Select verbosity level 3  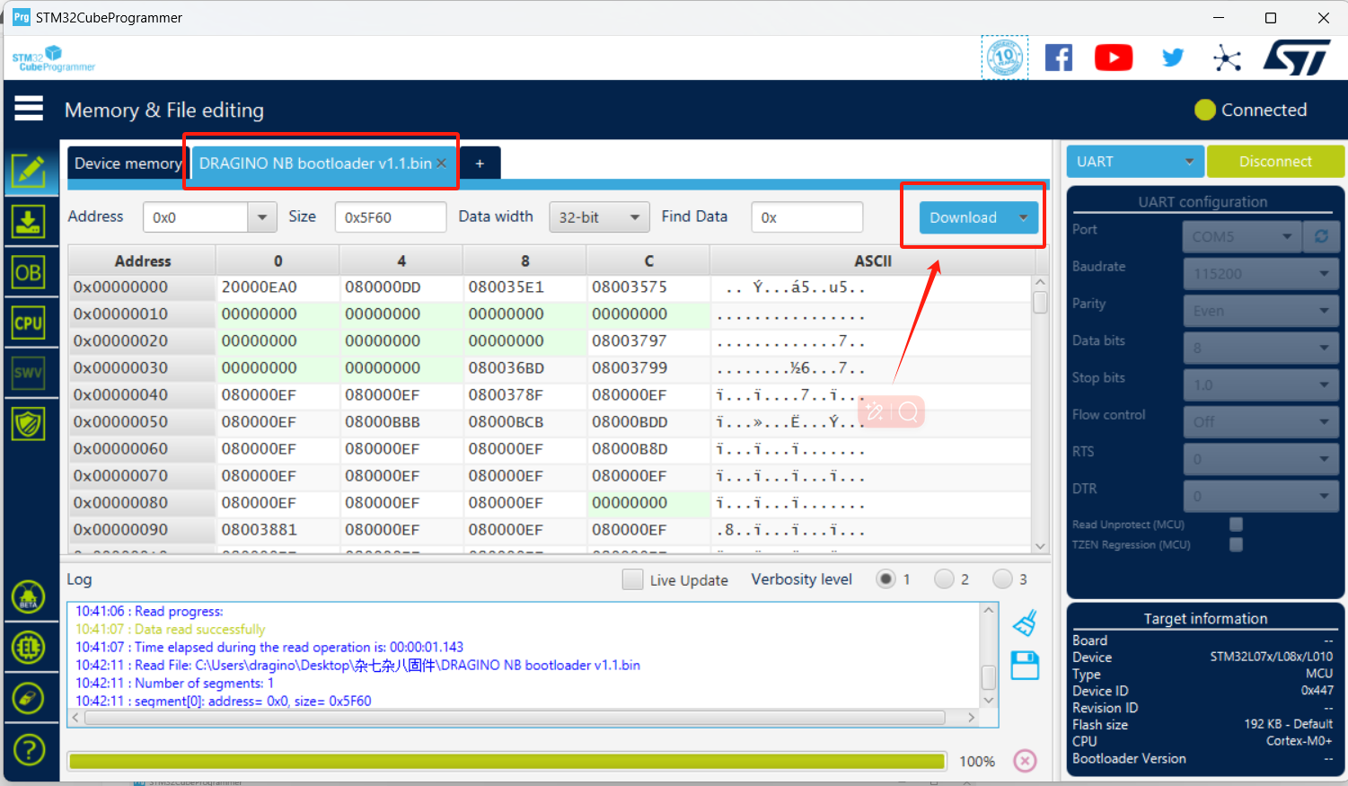tap(1002, 579)
